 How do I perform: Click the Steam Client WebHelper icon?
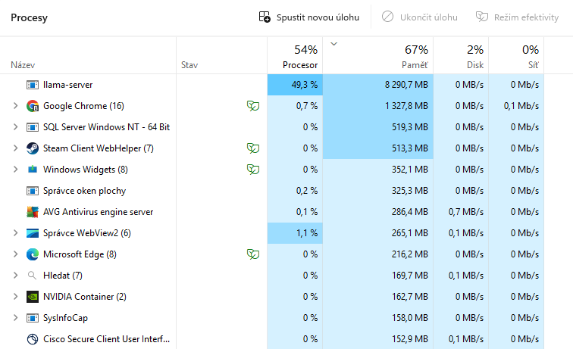[x=33, y=148]
